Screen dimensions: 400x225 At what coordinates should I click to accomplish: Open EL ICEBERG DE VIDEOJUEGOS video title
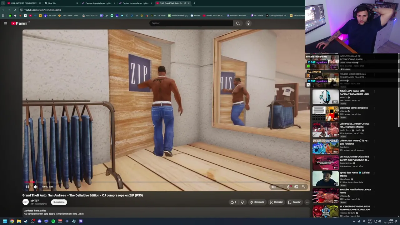tap(355, 208)
